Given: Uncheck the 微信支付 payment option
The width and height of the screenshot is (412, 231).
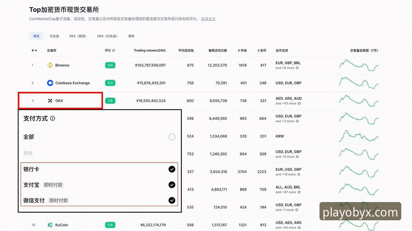Looking at the screenshot, I should coord(172,200).
